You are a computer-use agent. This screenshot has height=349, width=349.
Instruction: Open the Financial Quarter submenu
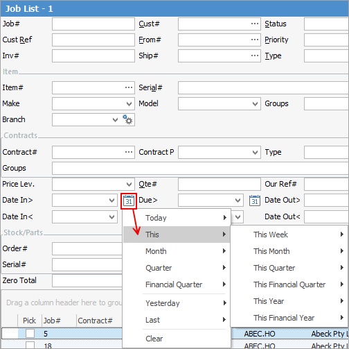coord(177,284)
